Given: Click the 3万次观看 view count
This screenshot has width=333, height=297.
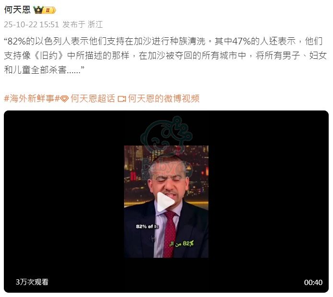Looking at the screenshot, I should [x=32, y=282].
